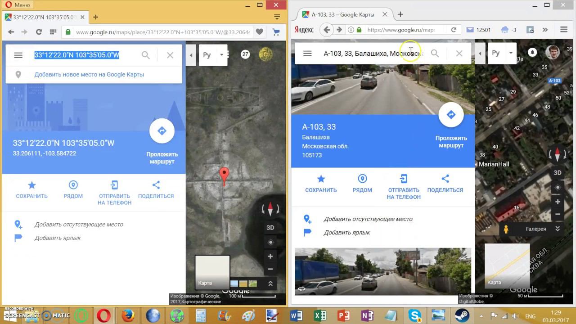The image size is (576, 324).
Task: Click Поделиться in Firefox Maps panel
Action: pyautogui.click(x=445, y=184)
